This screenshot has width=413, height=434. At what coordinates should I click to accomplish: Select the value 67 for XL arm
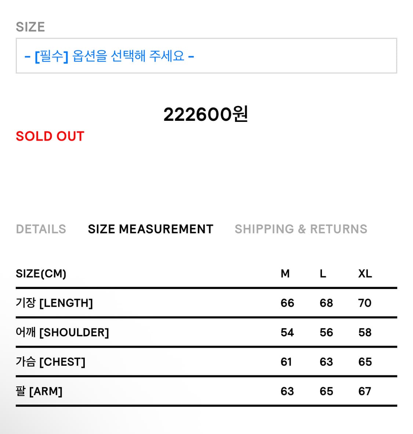tap(365, 391)
